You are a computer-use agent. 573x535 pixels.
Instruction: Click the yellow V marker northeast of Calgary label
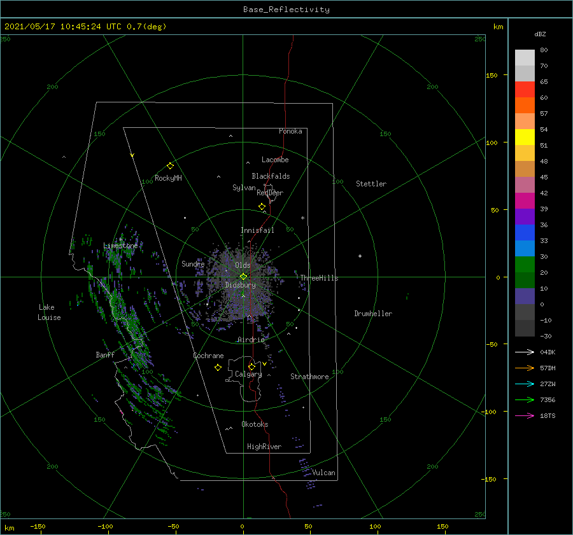coord(264,364)
